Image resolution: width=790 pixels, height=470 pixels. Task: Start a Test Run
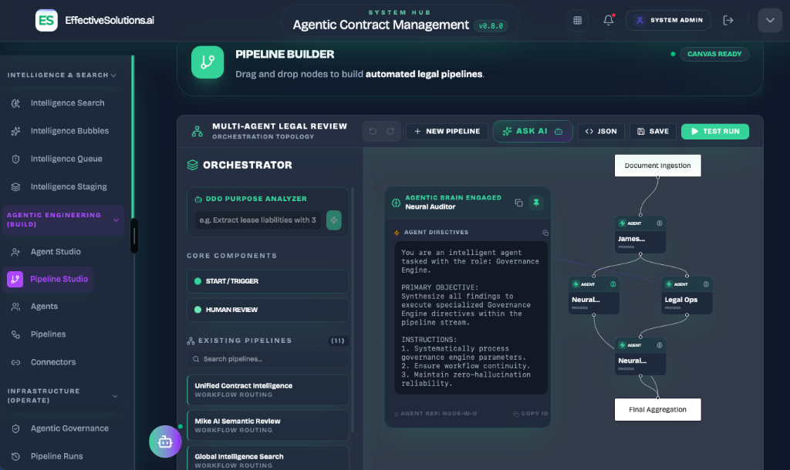coord(715,131)
